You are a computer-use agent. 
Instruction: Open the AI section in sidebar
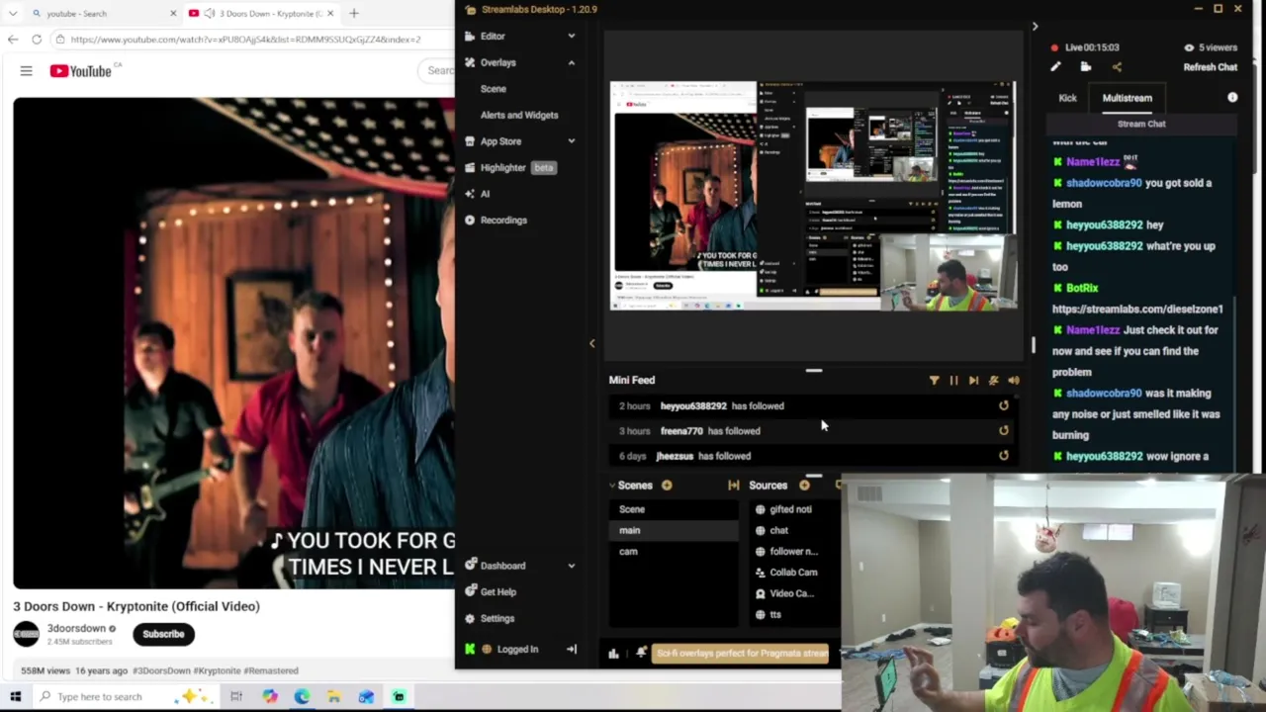[x=485, y=194]
